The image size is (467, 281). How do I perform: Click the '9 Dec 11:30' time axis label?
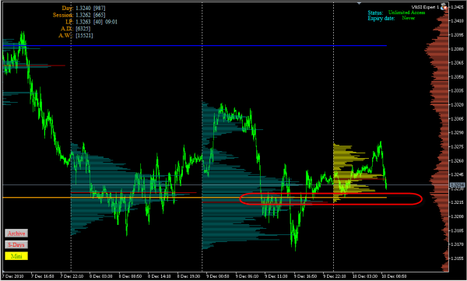click(276, 276)
